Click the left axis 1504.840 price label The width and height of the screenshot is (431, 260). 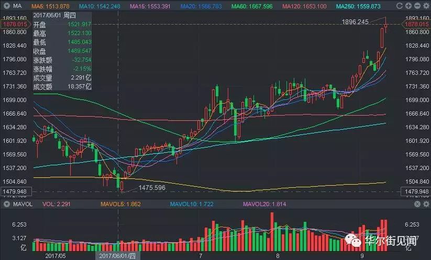pyautogui.click(x=15, y=182)
